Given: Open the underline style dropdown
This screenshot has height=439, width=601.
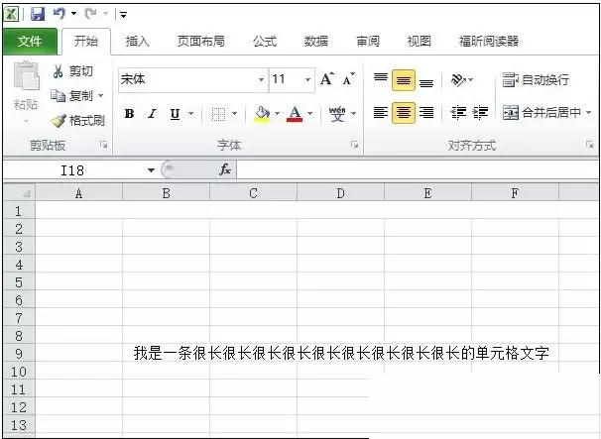Looking at the screenshot, I should 190,114.
